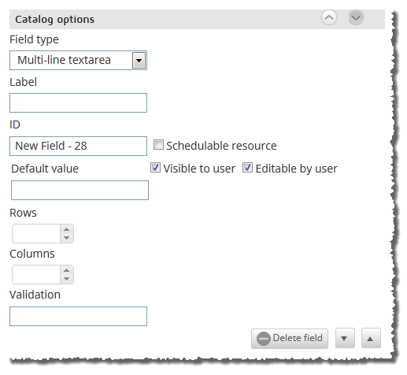Uncheck the Editable by user checkbox
The height and width of the screenshot is (375, 407).
tap(247, 168)
